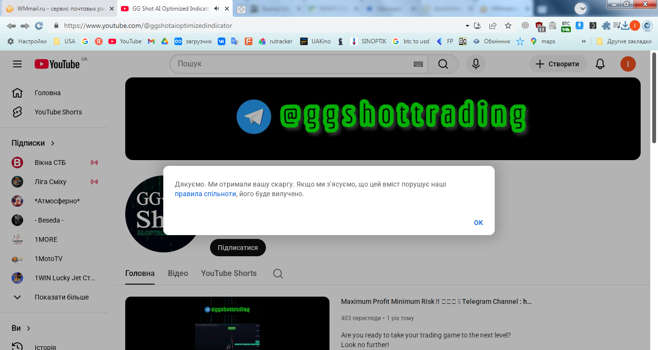This screenshot has height=350, width=658.
Task: Open the YouTube hamburger guide menu
Action: (17, 64)
